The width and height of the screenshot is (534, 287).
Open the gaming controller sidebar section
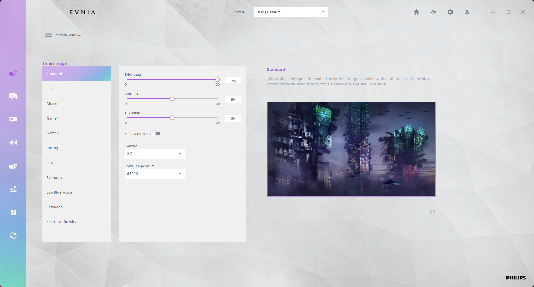pos(13,96)
